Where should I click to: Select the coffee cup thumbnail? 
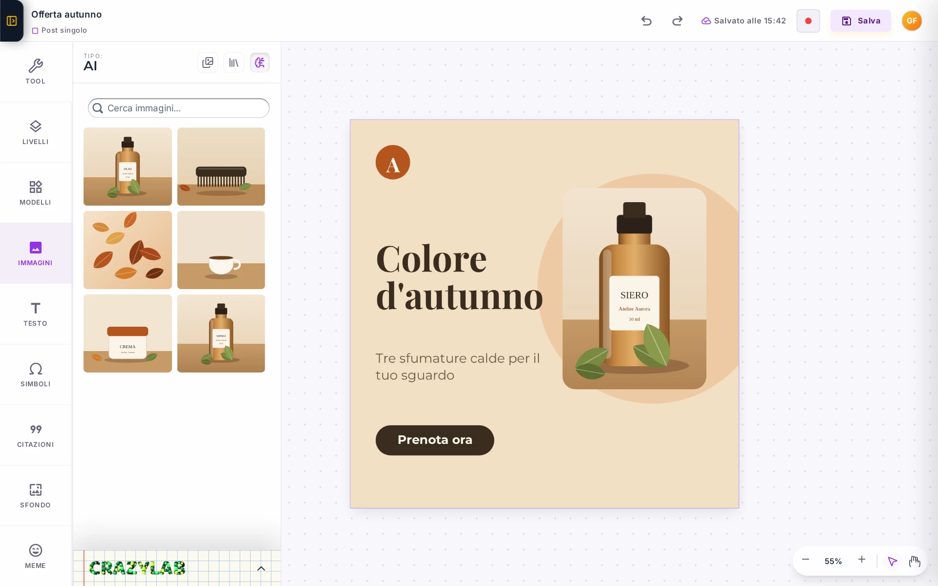coord(221,250)
